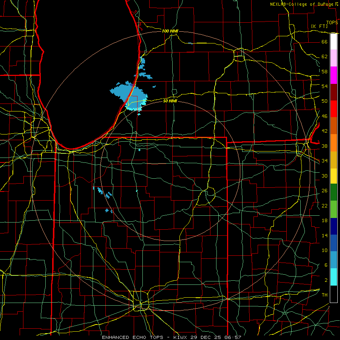Click the 38 scale label
This screenshot has width=340, height=340.
[325, 146]
